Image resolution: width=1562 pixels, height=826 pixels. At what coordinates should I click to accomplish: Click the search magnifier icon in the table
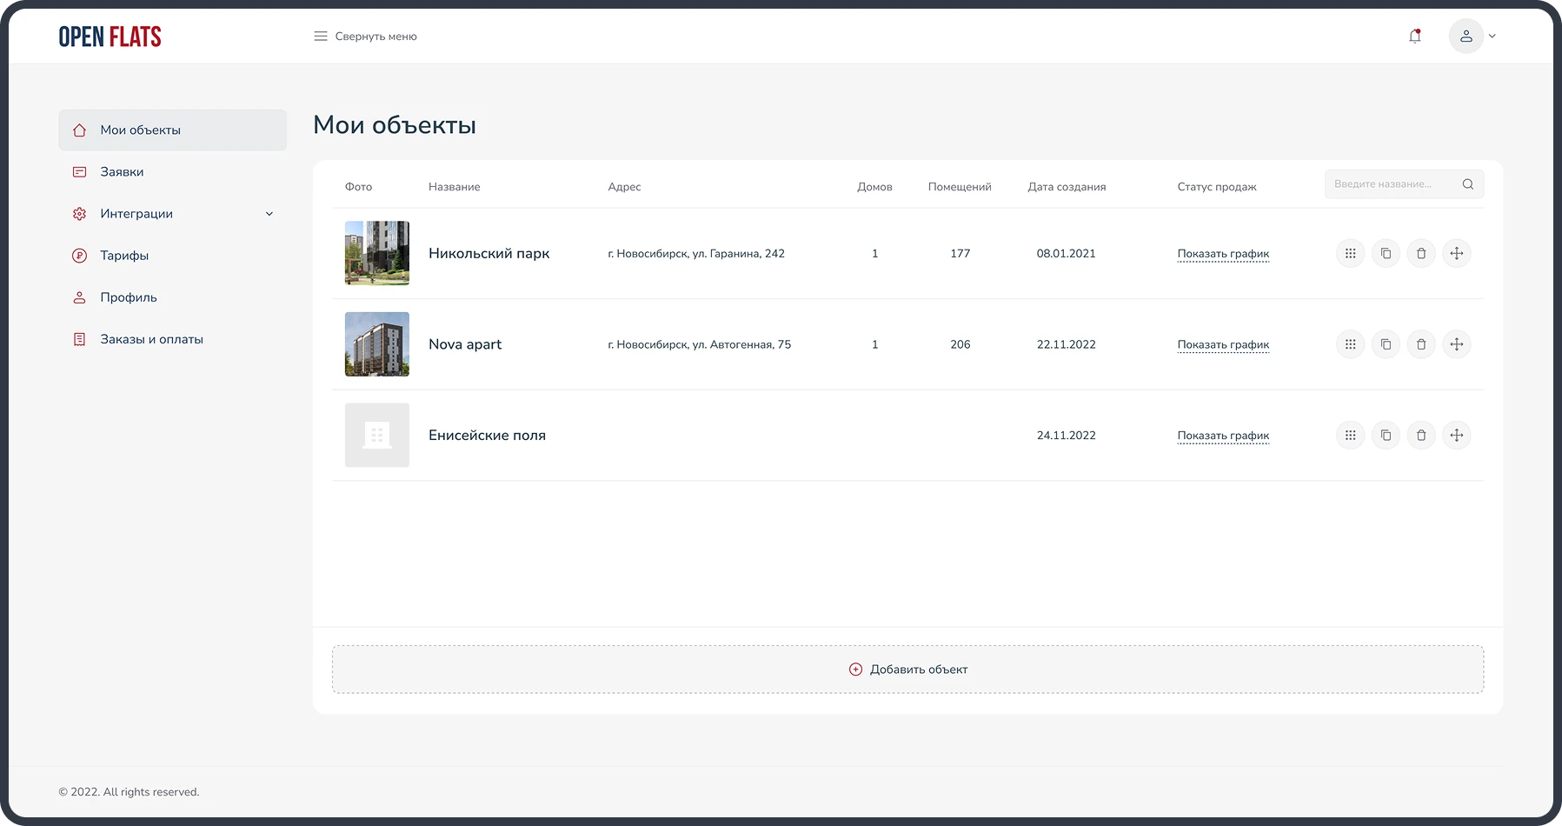[1467, 184]
